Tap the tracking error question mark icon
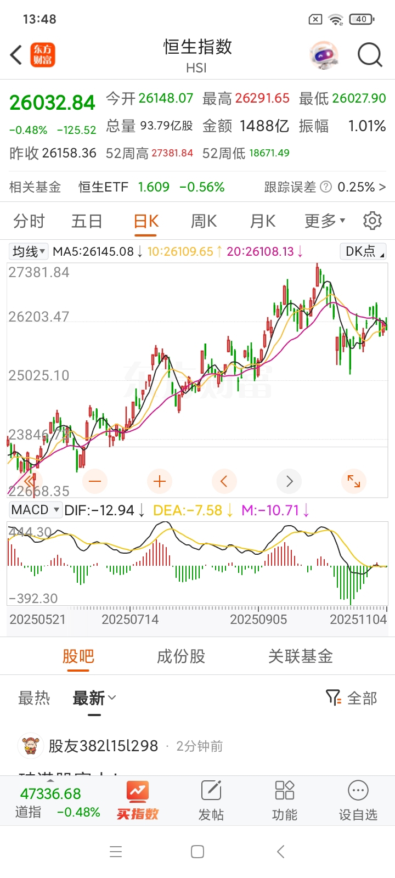The width and height of the screenshot is (395, 878). click(326, 187)
